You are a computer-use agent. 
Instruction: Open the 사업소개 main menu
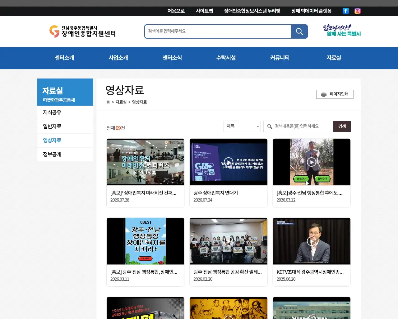118,58
